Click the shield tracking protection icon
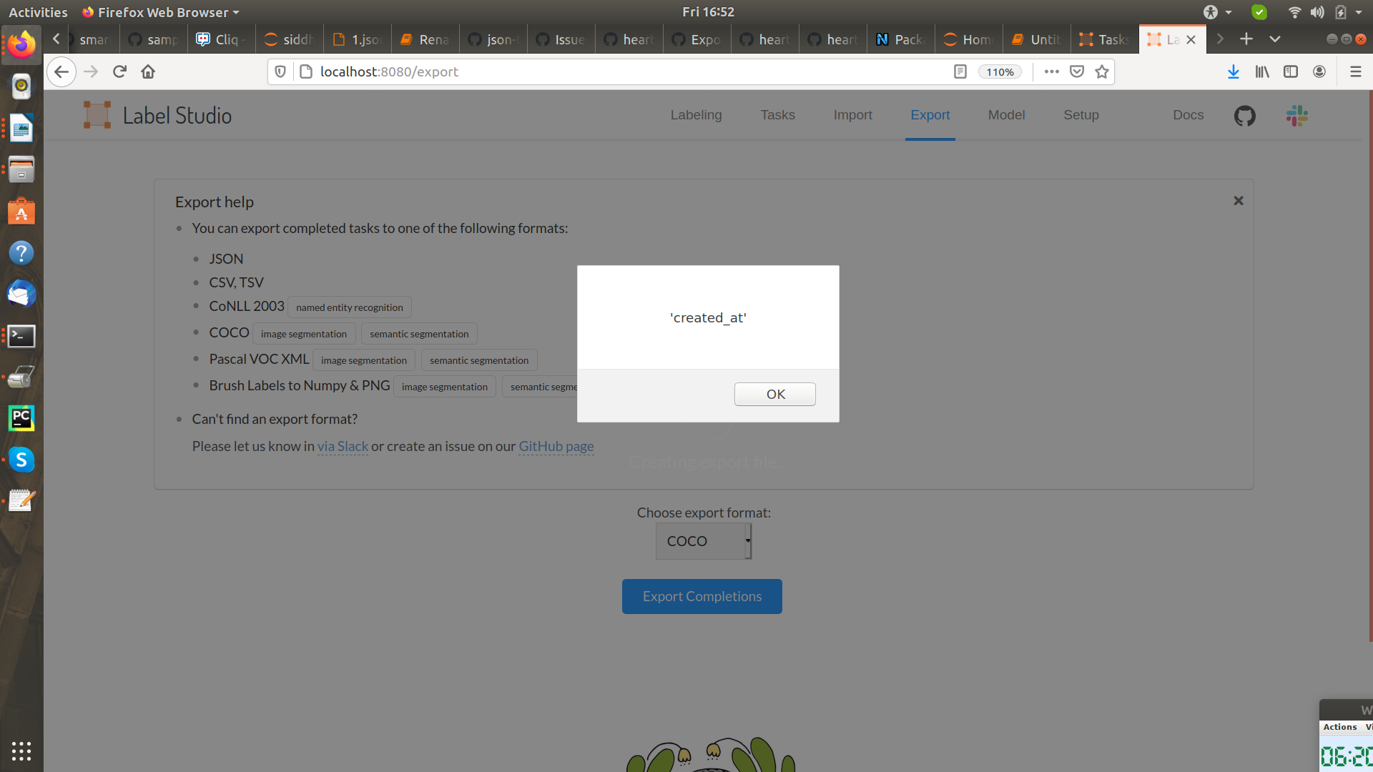Viewport: 1373px width, 772px height. click(x=280, y=71)
